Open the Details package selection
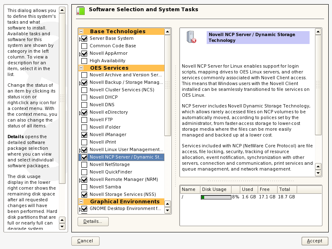Viewport: 332px width, 249px height. click(x=93, y=222)
